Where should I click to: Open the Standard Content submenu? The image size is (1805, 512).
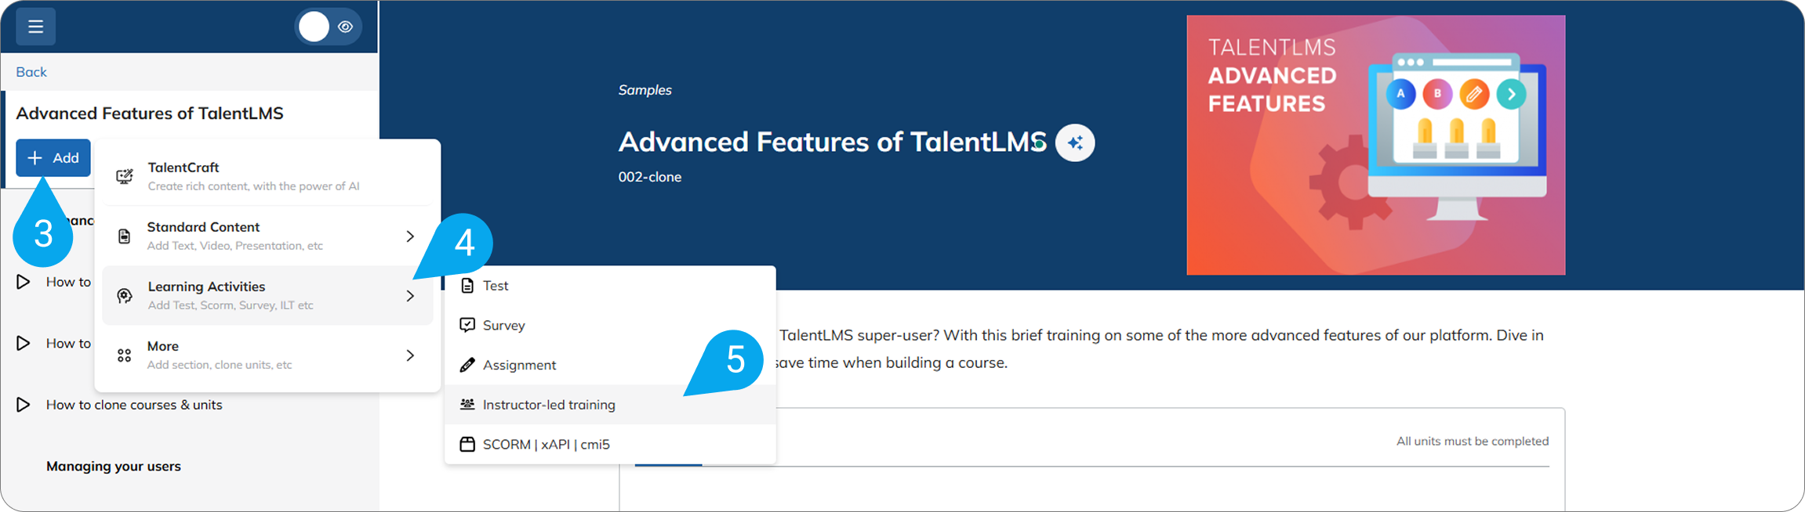[x=267, y=236]
